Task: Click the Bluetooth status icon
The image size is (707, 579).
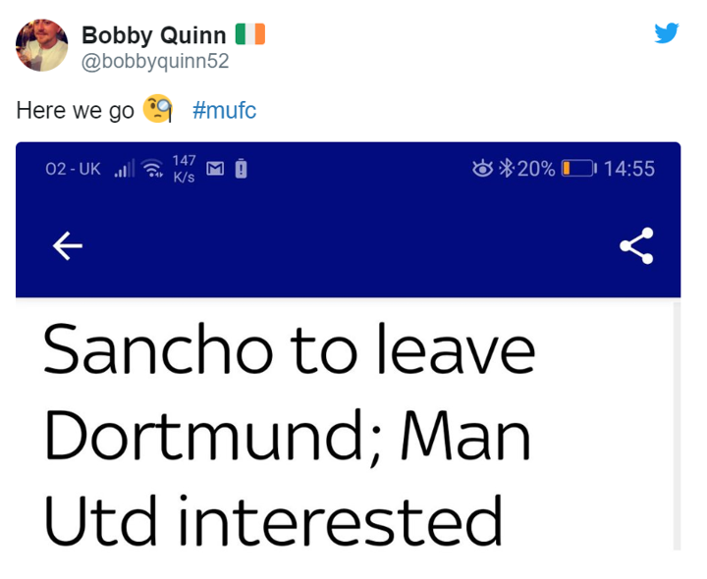Action: click(x=506, y=169)
